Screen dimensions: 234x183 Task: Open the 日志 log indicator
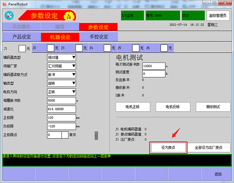(193, 16)
